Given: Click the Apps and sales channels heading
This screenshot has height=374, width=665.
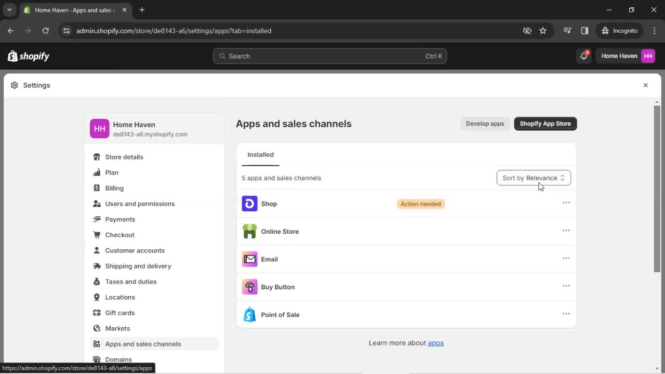Looking at the screenshot, I should point(294,124).
